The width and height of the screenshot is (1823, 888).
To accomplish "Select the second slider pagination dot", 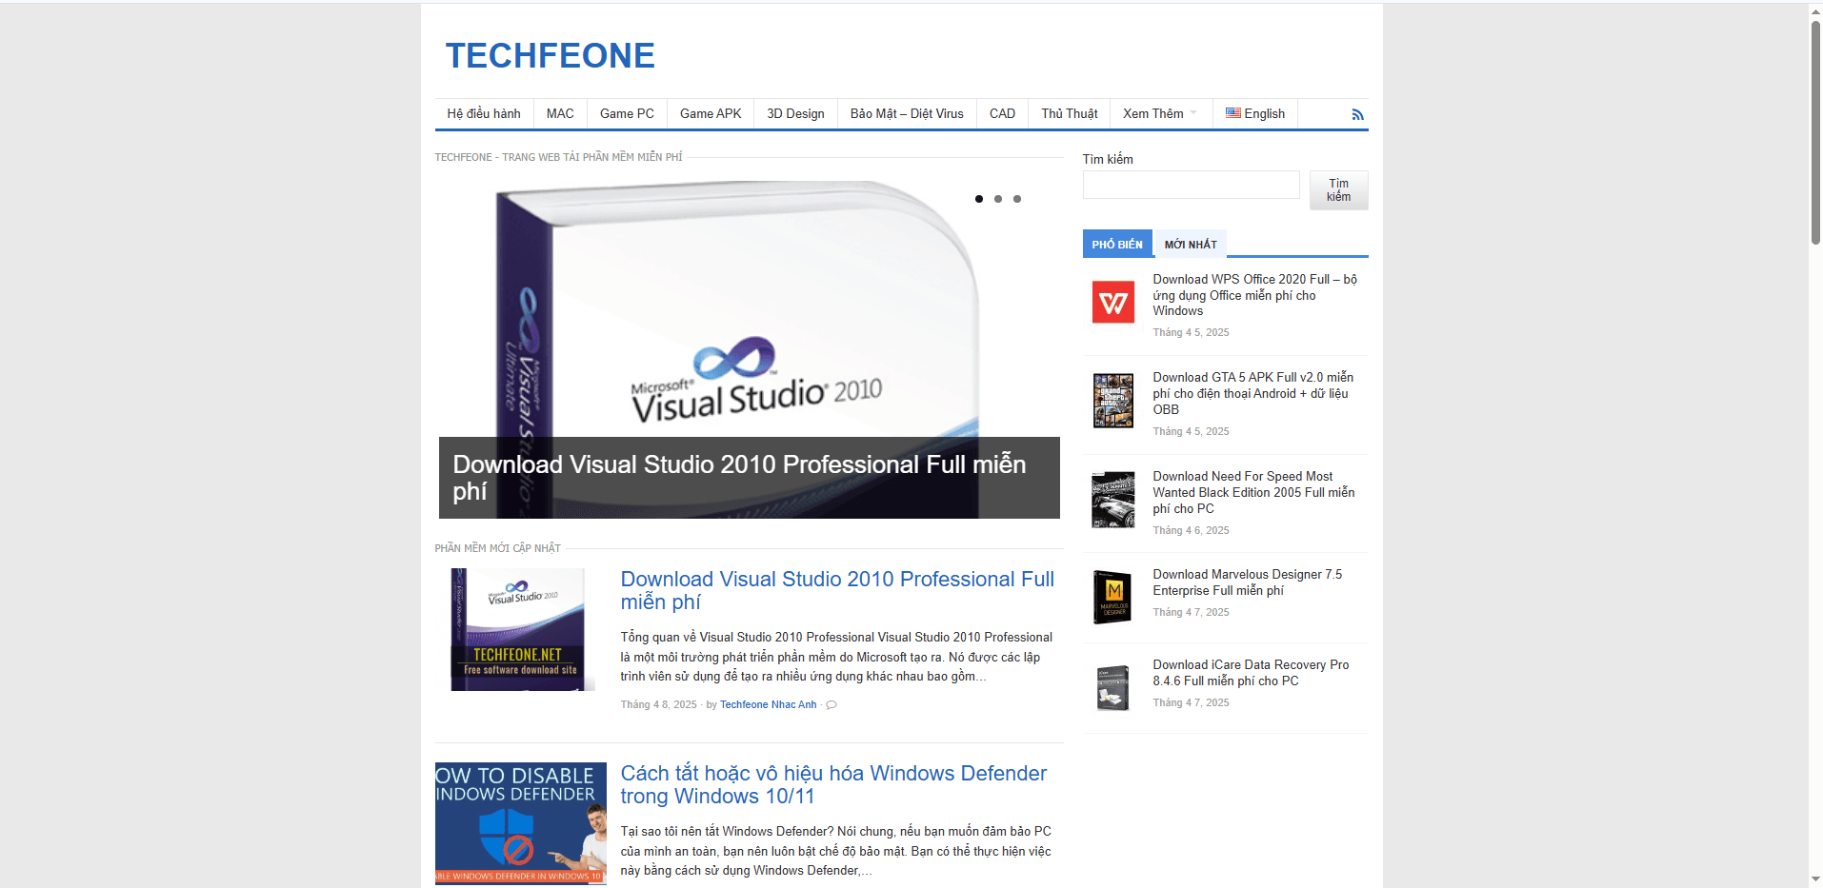I will pos(997,199).
